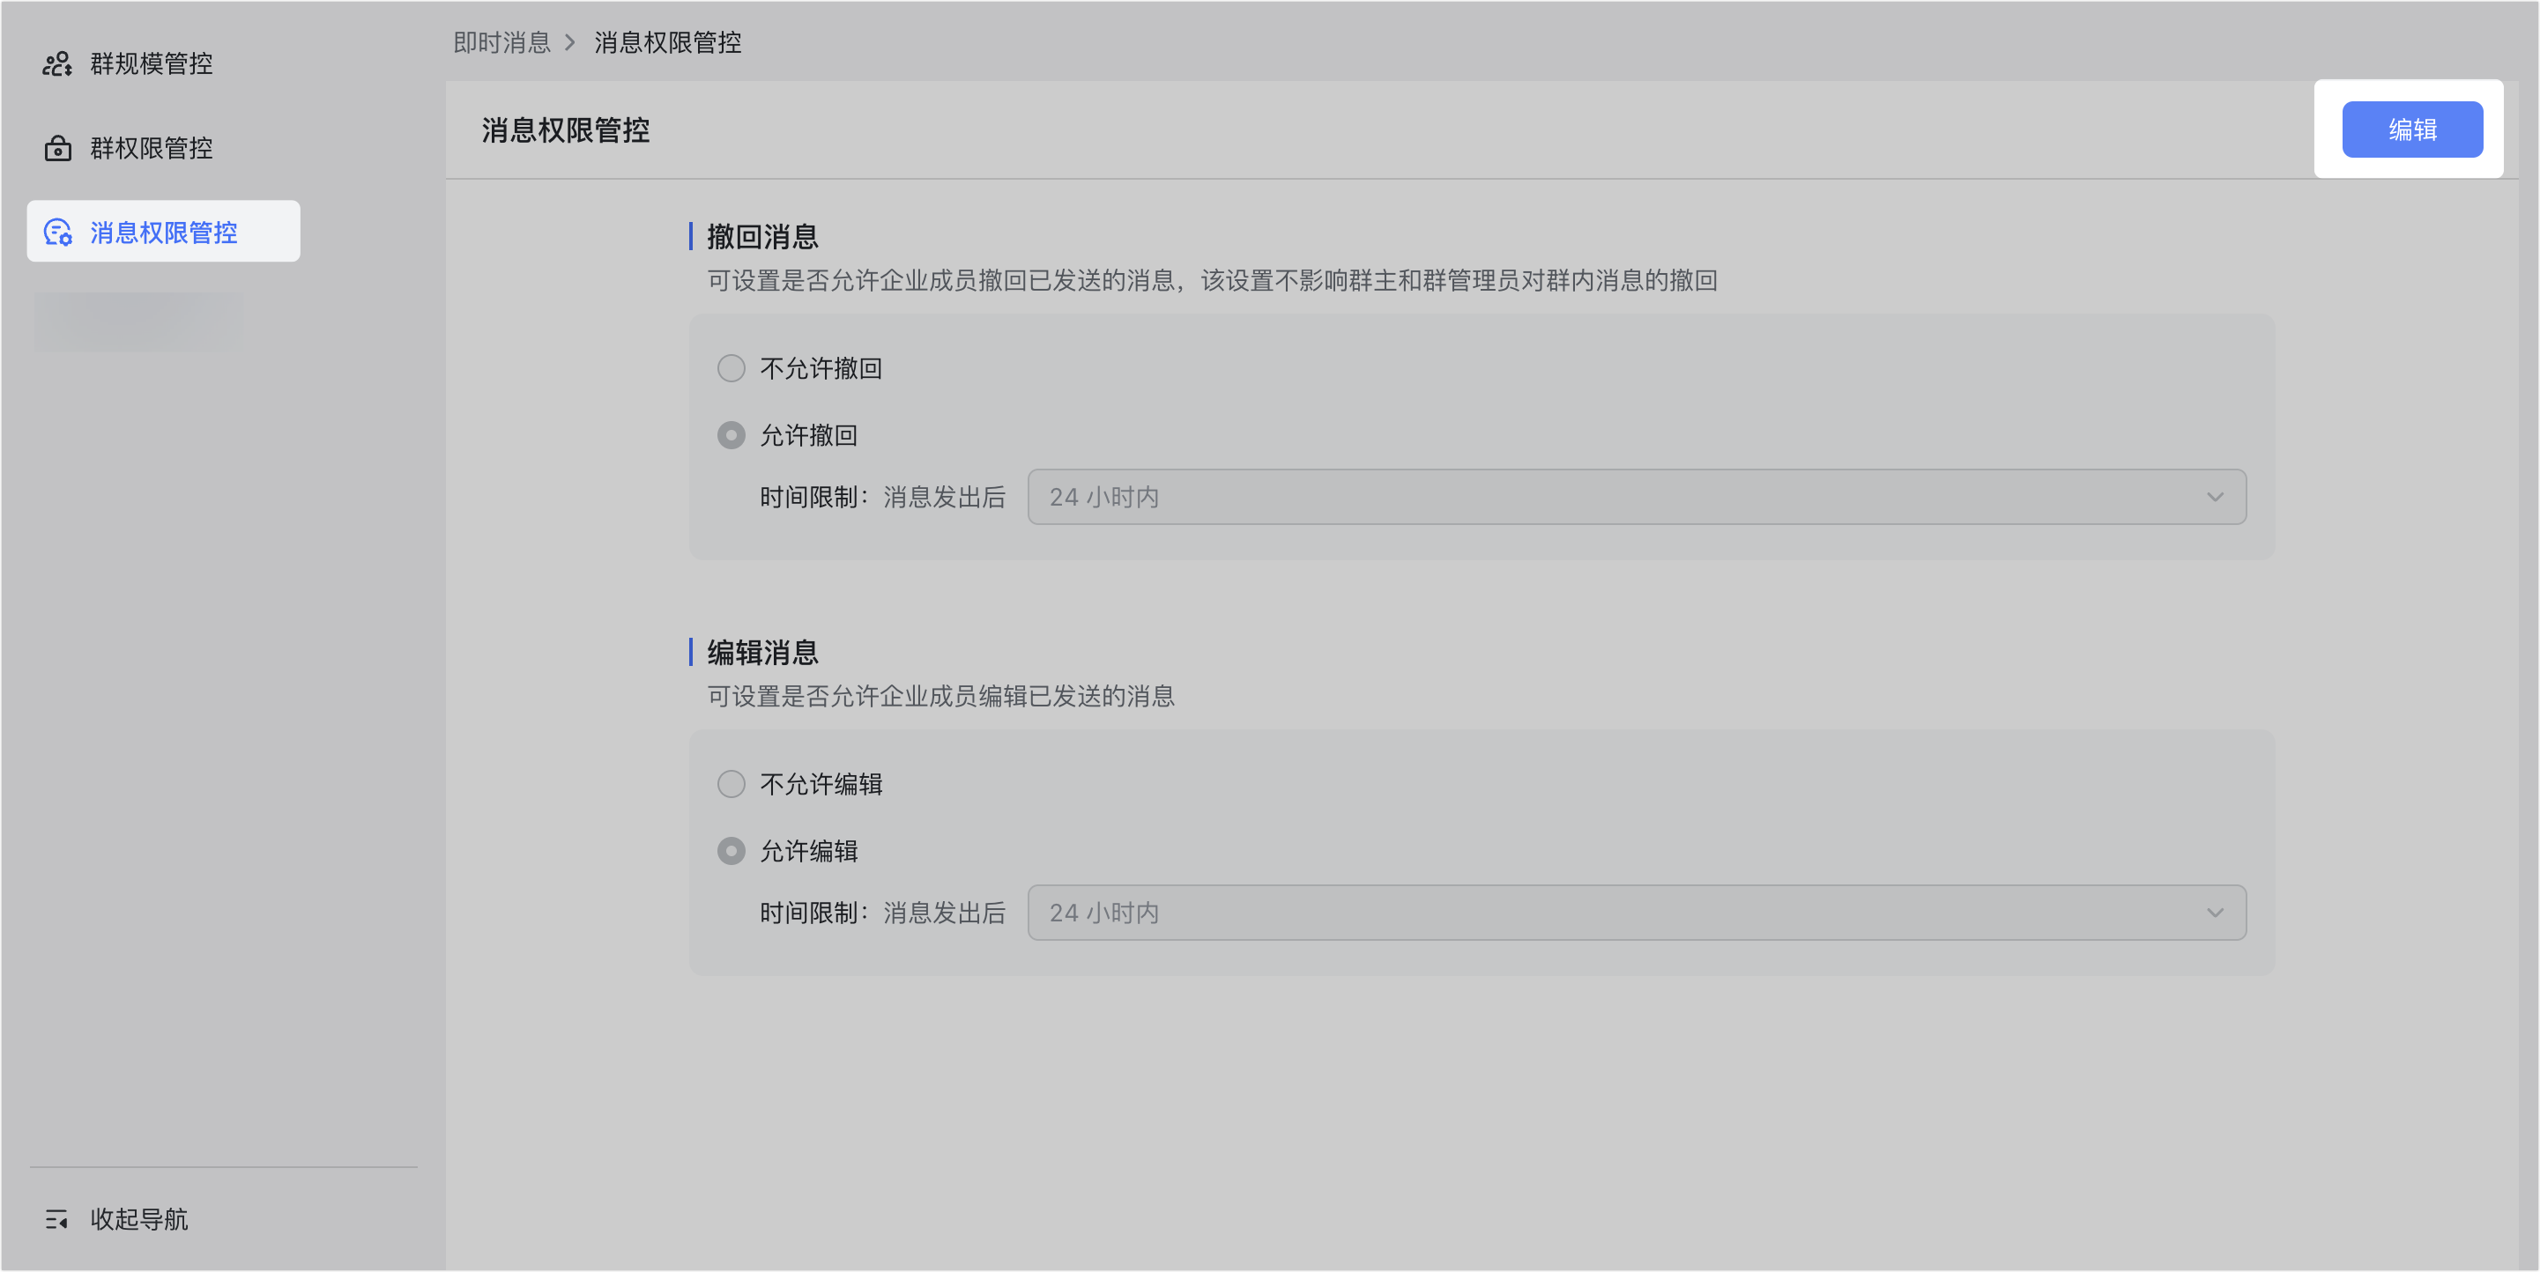Click the group permission lock icon
This screenshot has height=1272, width=2540.
(x=57, y=149)
